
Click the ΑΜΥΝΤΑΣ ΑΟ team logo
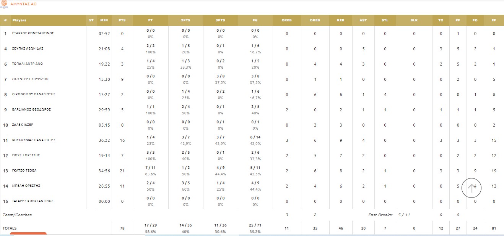click(x=4, y=4)
